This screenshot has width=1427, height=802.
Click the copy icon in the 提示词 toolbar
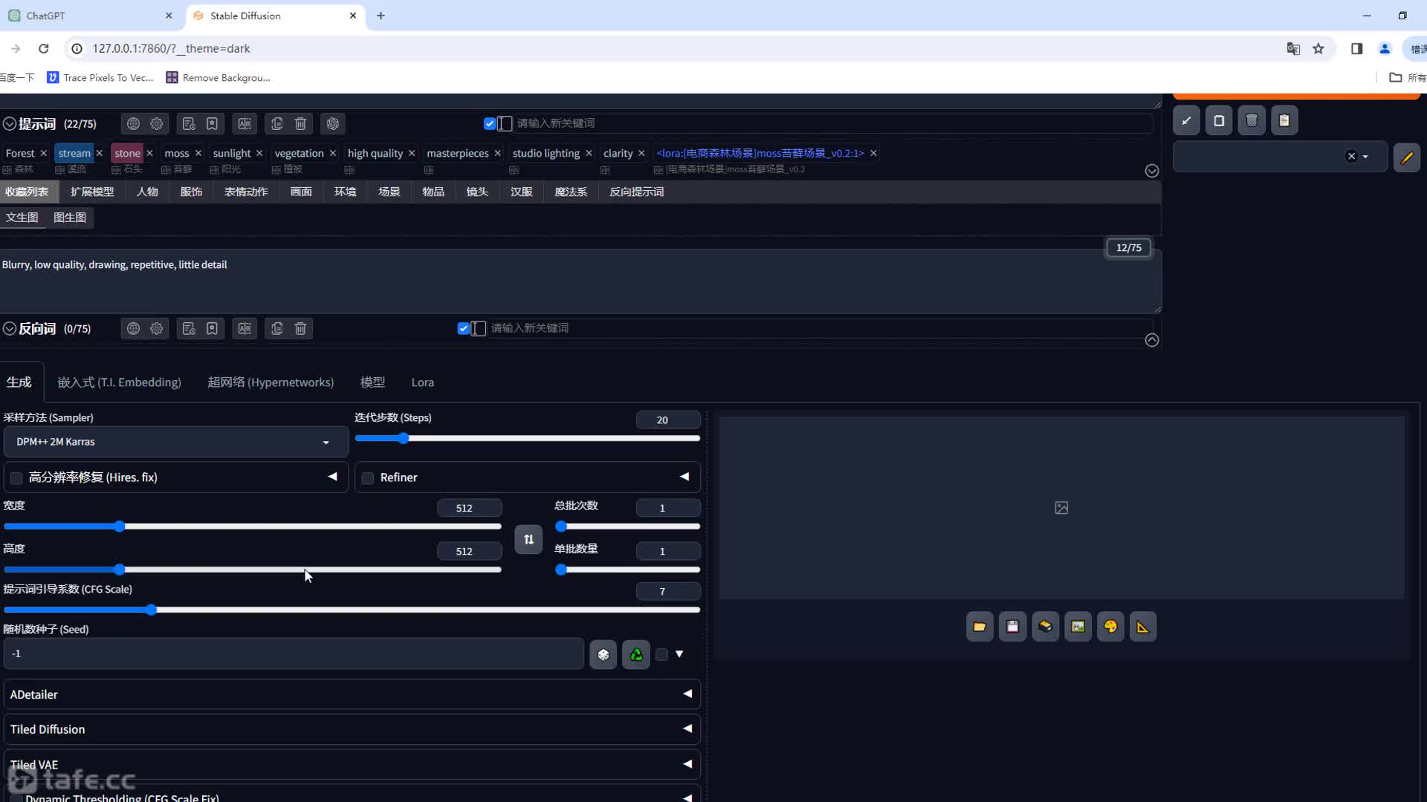point(277,123)
